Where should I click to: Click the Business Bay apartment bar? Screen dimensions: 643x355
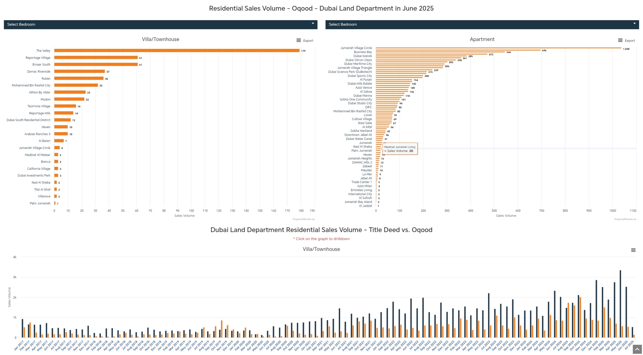click(x=440, y=52)
